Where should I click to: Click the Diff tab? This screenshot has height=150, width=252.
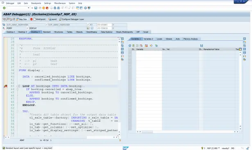138,32
